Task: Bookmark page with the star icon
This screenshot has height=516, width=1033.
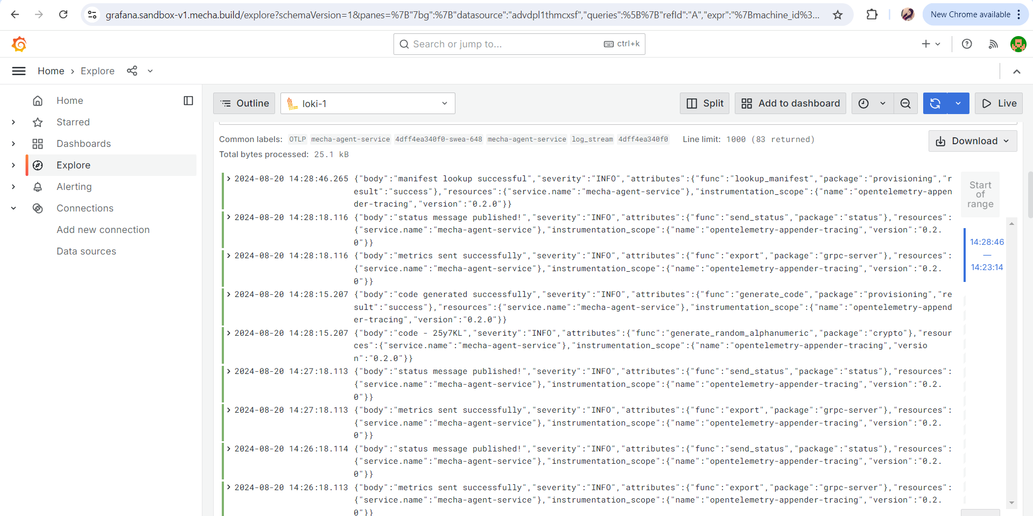Action: click(x=838, y=15)
